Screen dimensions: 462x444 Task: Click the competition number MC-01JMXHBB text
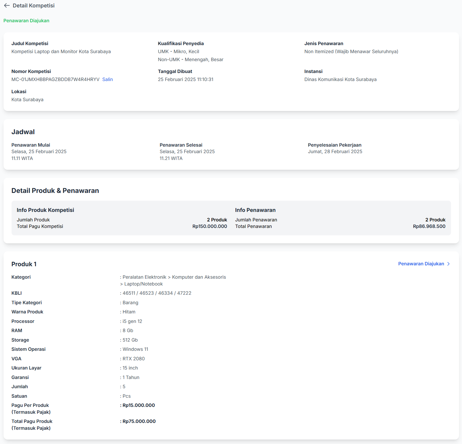pos(55,80)
